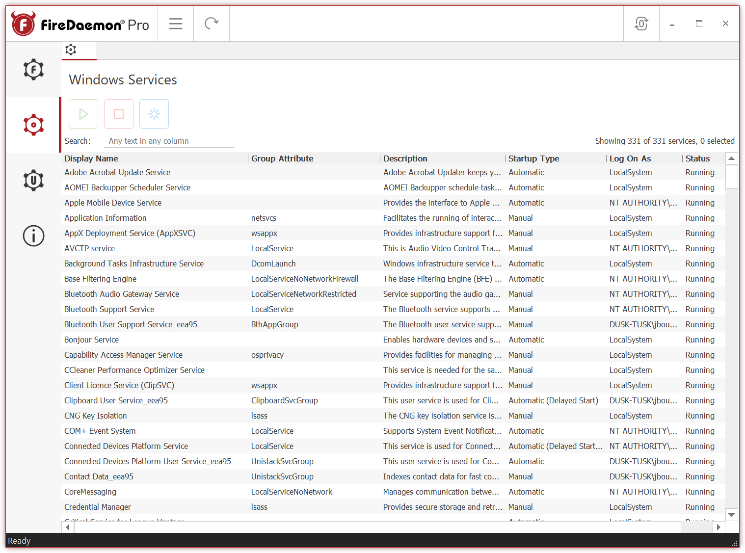The image size is (745, 553).
Task: Select Base Filtering Engine row
Action: (394, 279)
